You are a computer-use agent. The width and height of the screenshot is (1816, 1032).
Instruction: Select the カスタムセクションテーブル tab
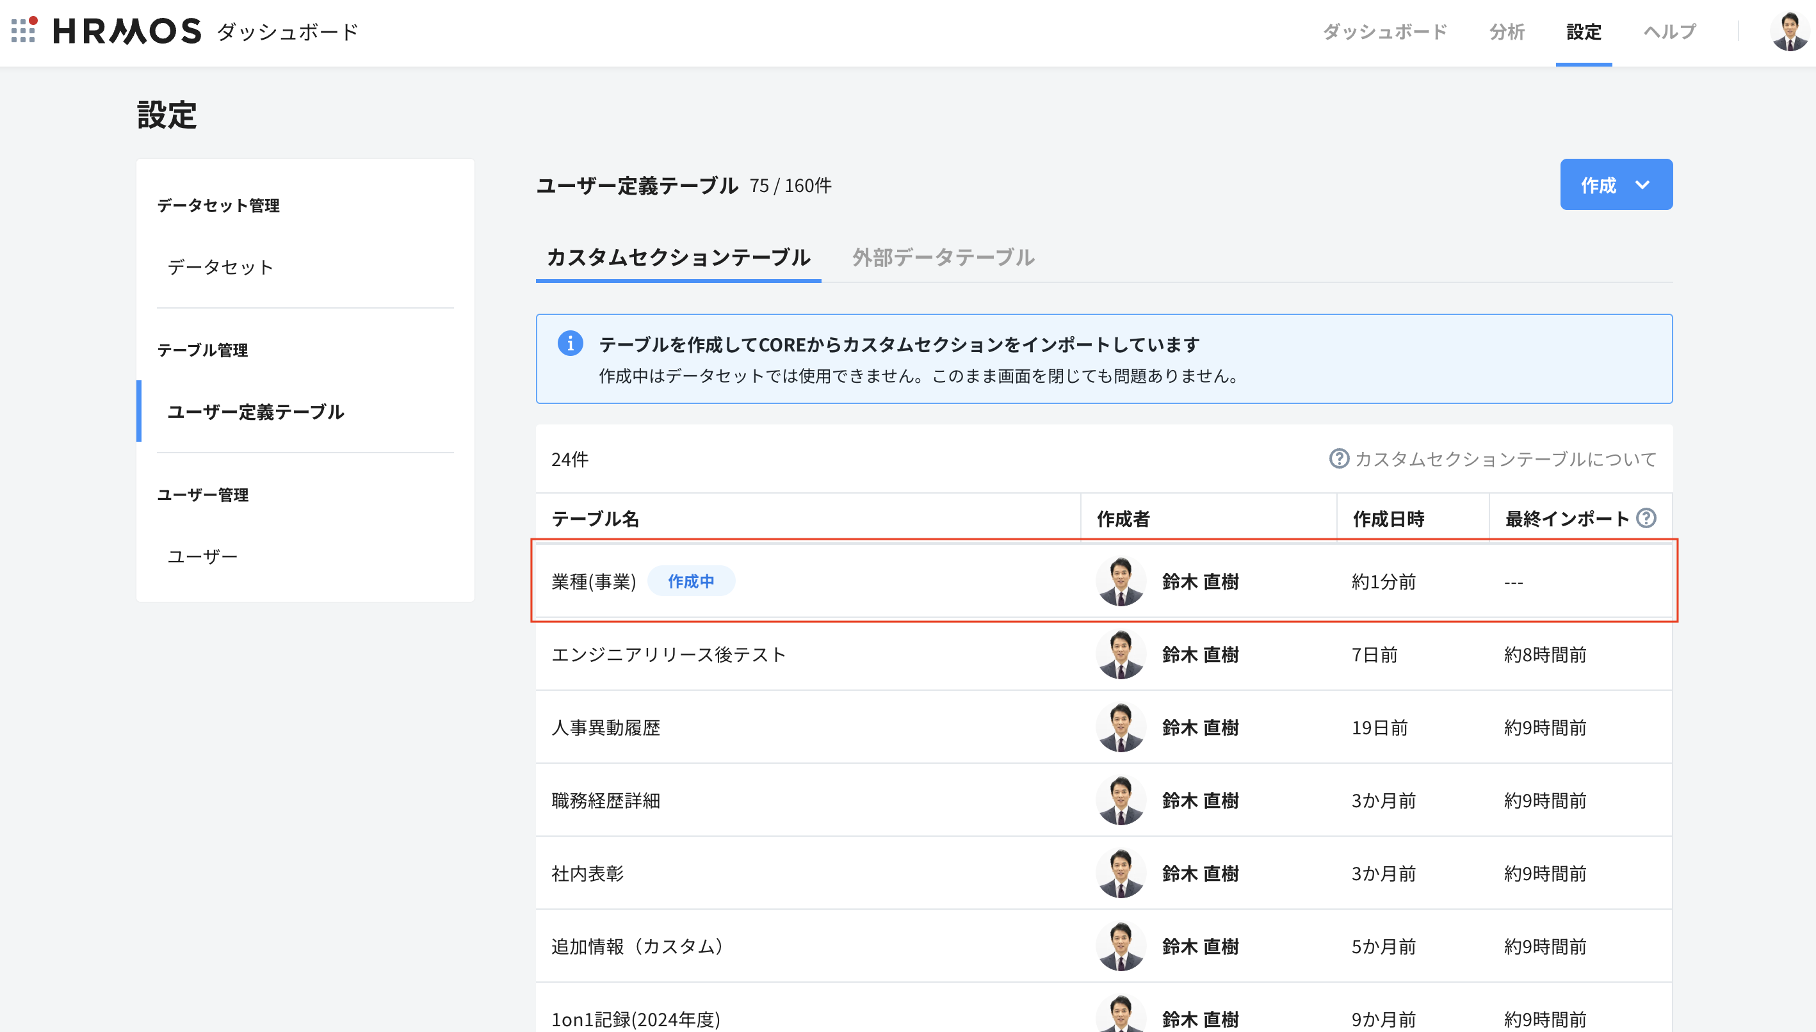coord(677,257)
